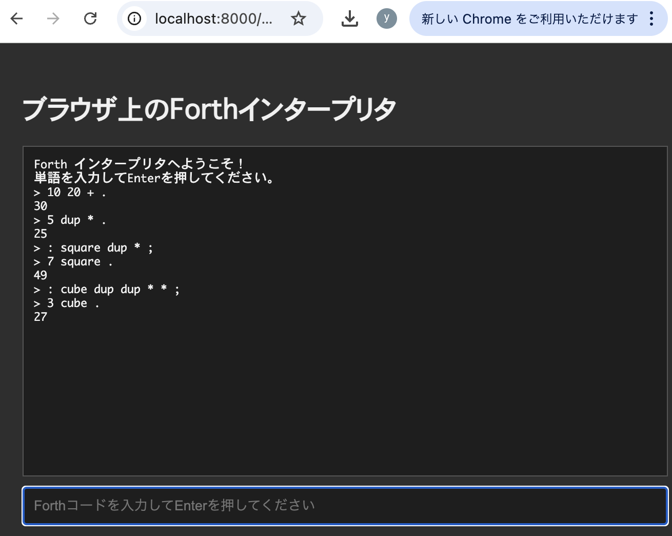This screenshot has height=536, width=672.
Task: Open the "y" profile avatar menu
Action: [x=387, y=19]
